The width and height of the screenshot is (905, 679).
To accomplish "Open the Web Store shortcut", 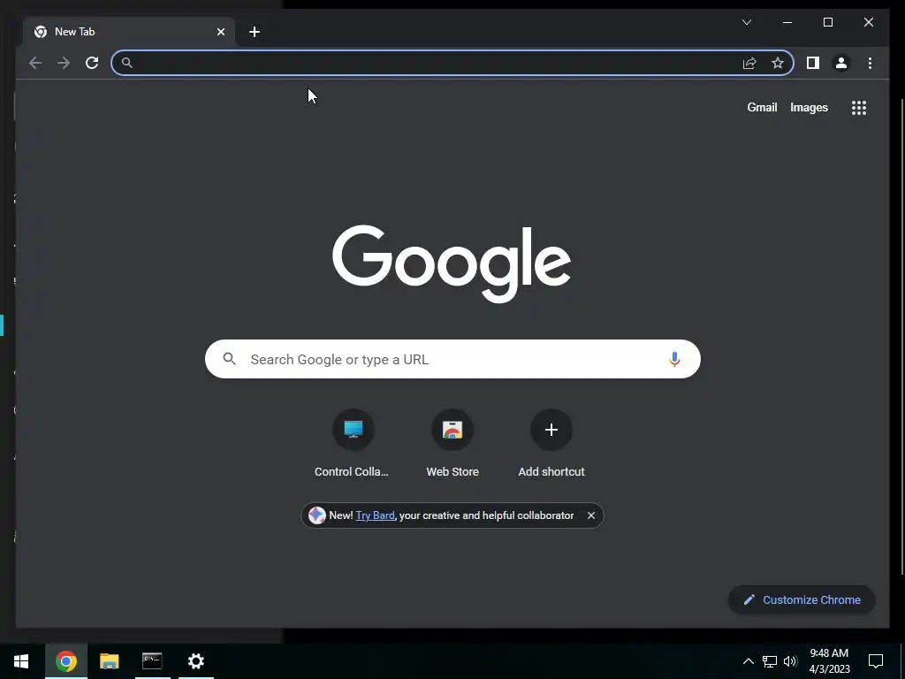I will (452, 444).
